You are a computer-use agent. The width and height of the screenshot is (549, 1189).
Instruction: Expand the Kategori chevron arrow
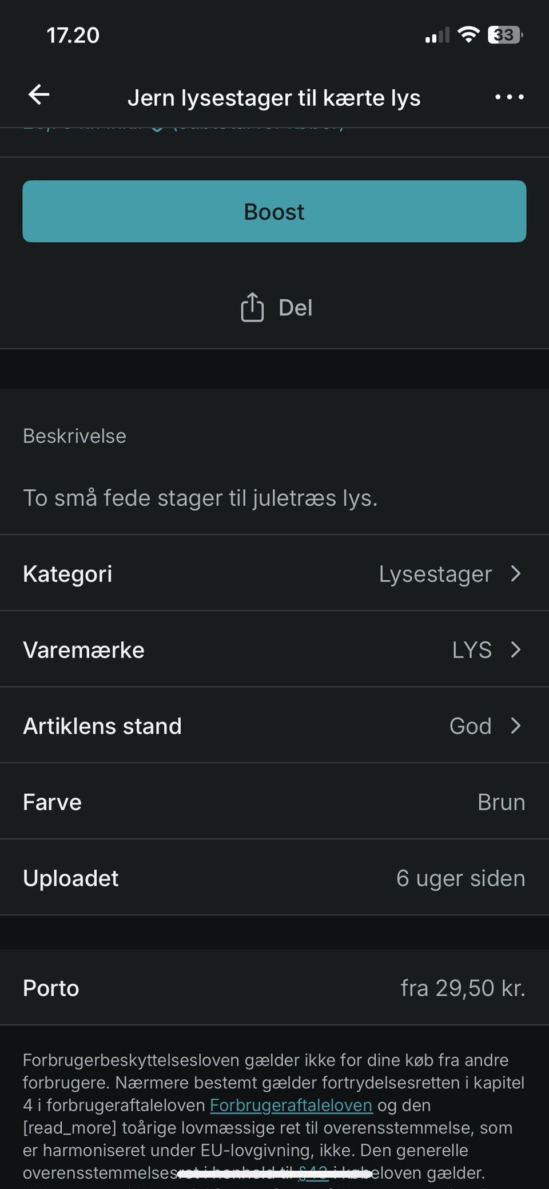[x=516, y=573]
